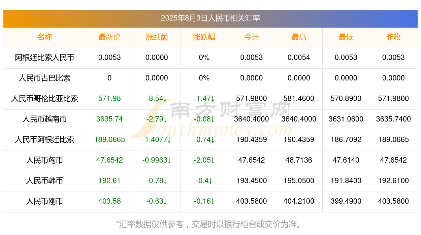
Task: Click change percent -0.4↓
Action: (x=204, y=181)
